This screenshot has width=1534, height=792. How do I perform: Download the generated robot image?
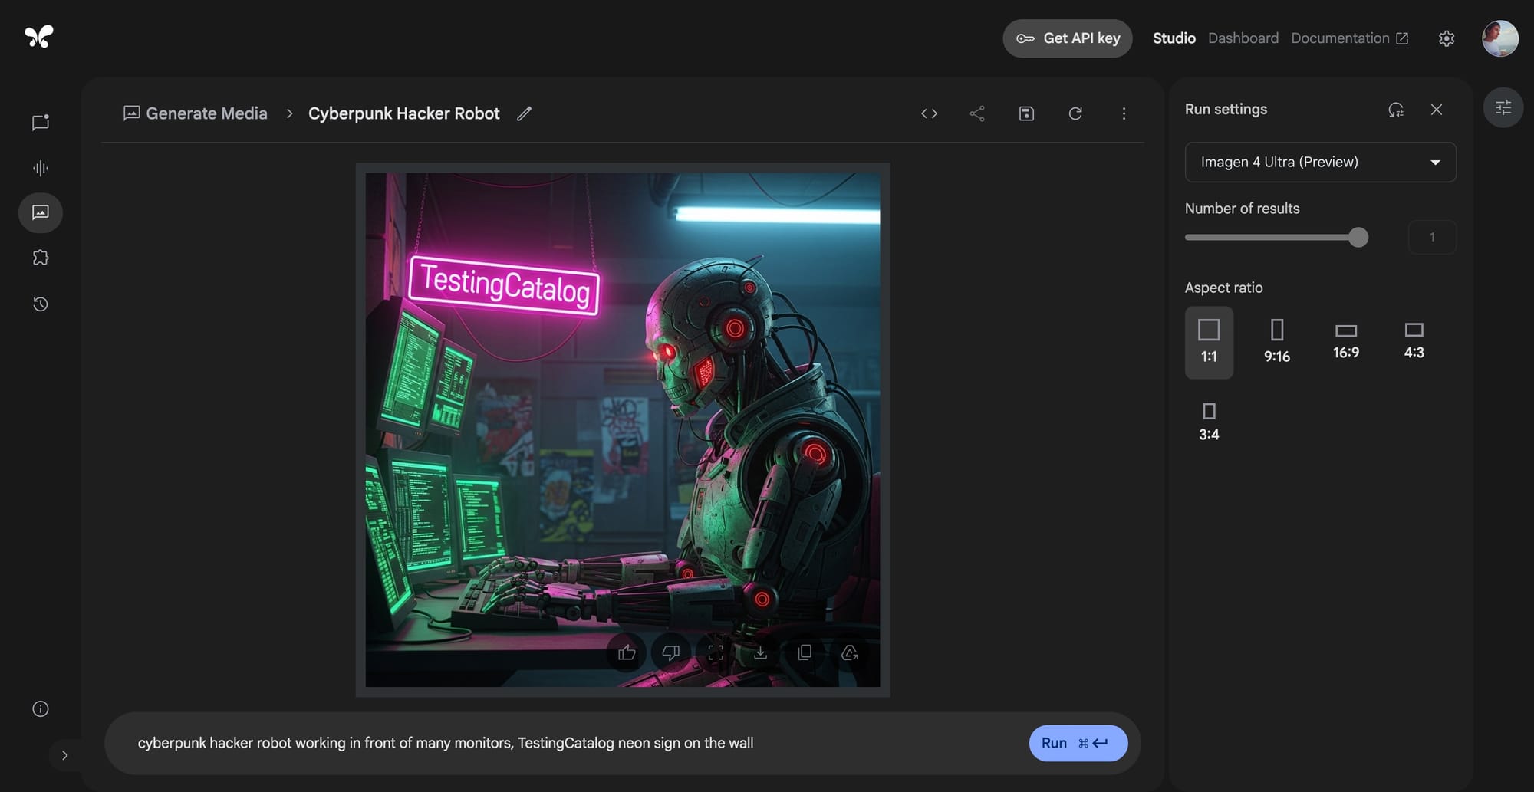(x=761, y=653)
